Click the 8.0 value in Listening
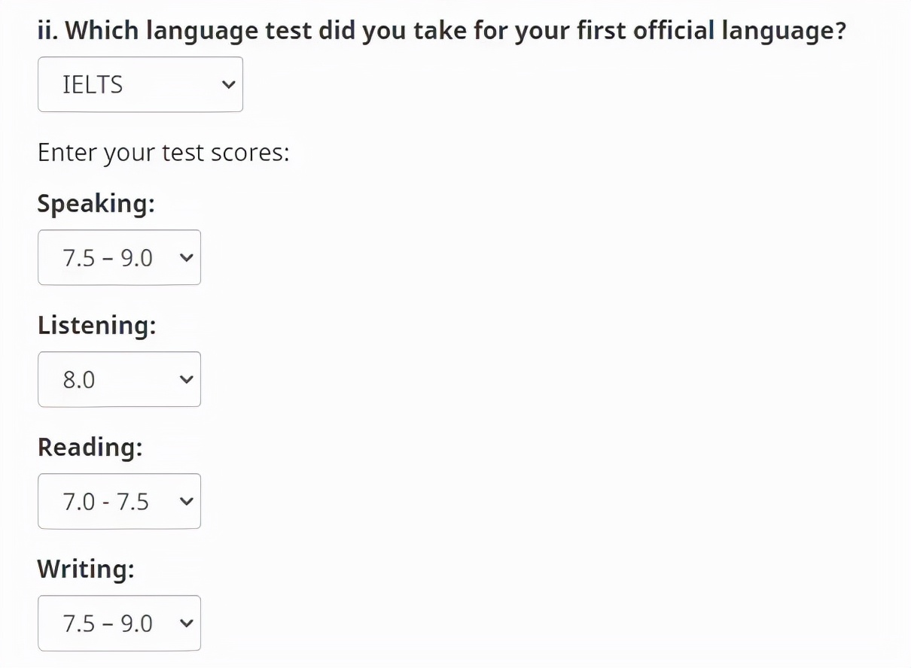Viewport: 911px width, 668px height. pyautogui.click(x=79, y=379)
